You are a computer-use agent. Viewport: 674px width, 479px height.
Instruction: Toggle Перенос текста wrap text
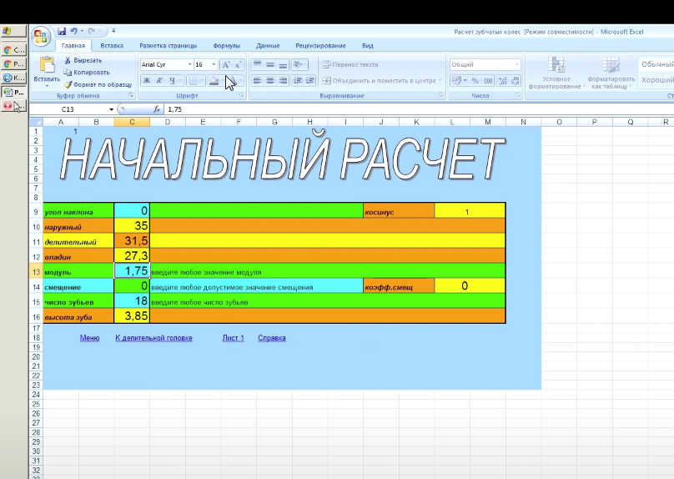[x=350, y=64]
